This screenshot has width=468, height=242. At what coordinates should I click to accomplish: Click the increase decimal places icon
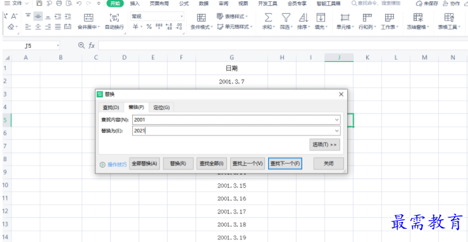click(x=169, y=26)
